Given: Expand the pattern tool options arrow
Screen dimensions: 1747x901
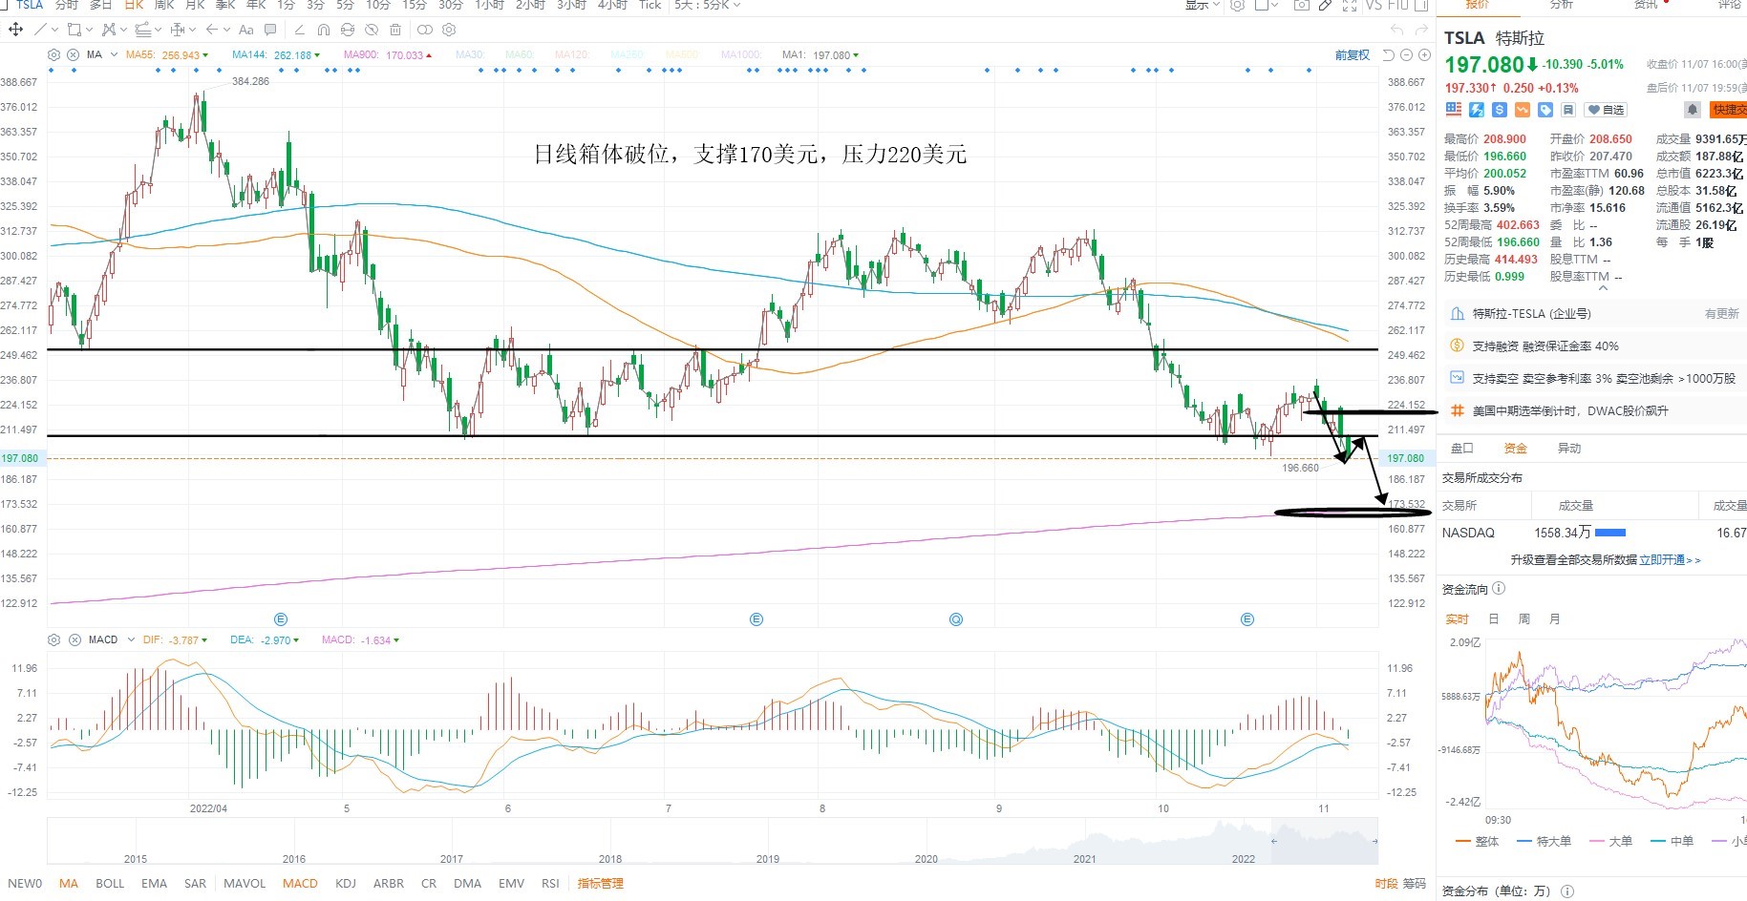Looking at the screenshot, I should click(x=123, y=30).
